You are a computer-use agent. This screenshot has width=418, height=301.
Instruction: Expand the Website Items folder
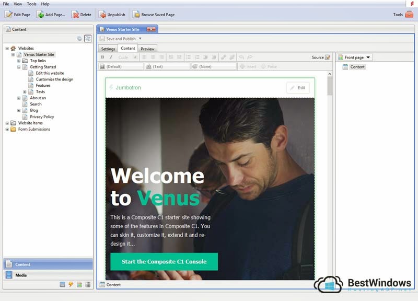coord(7,123)
